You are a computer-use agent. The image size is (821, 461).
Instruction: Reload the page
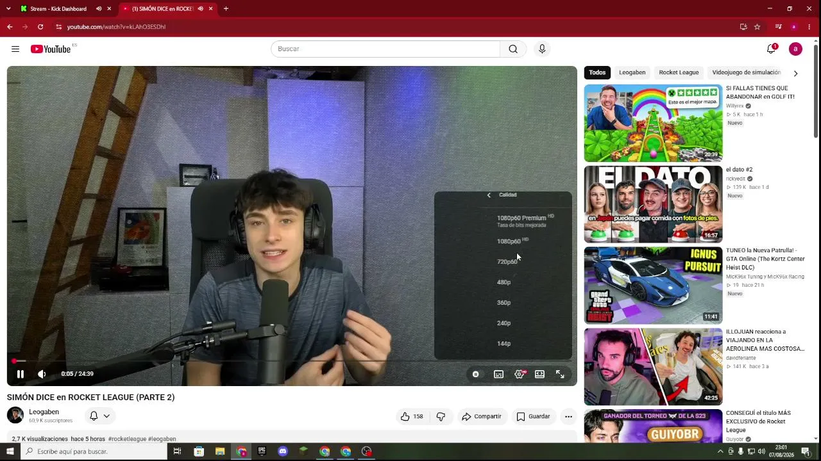tap(40, 27)
